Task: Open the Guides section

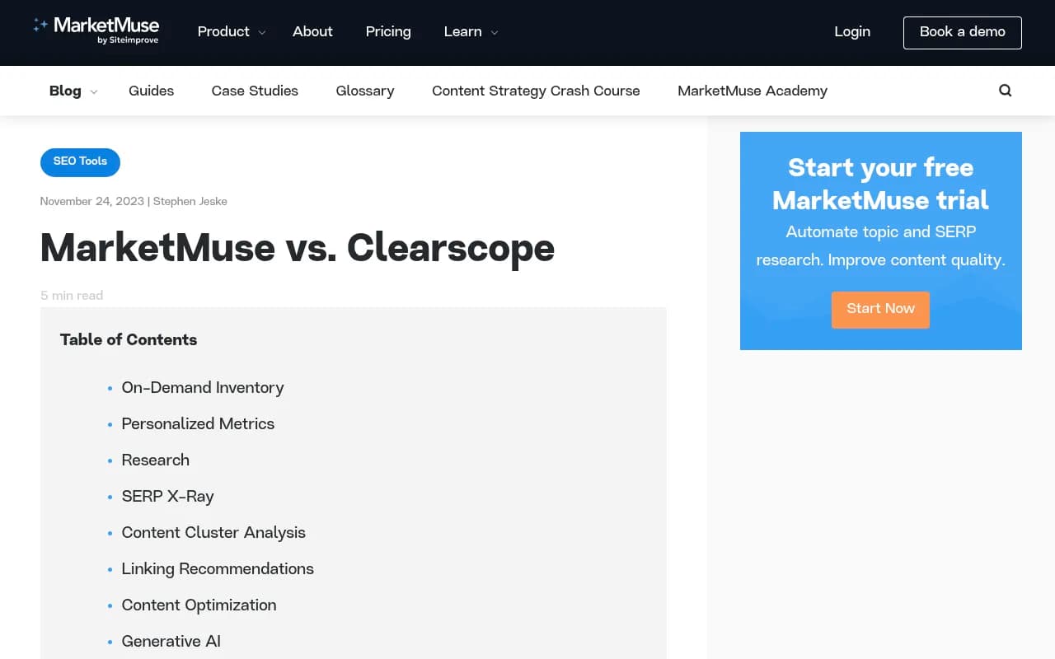Action: click(x=151, y=91)
